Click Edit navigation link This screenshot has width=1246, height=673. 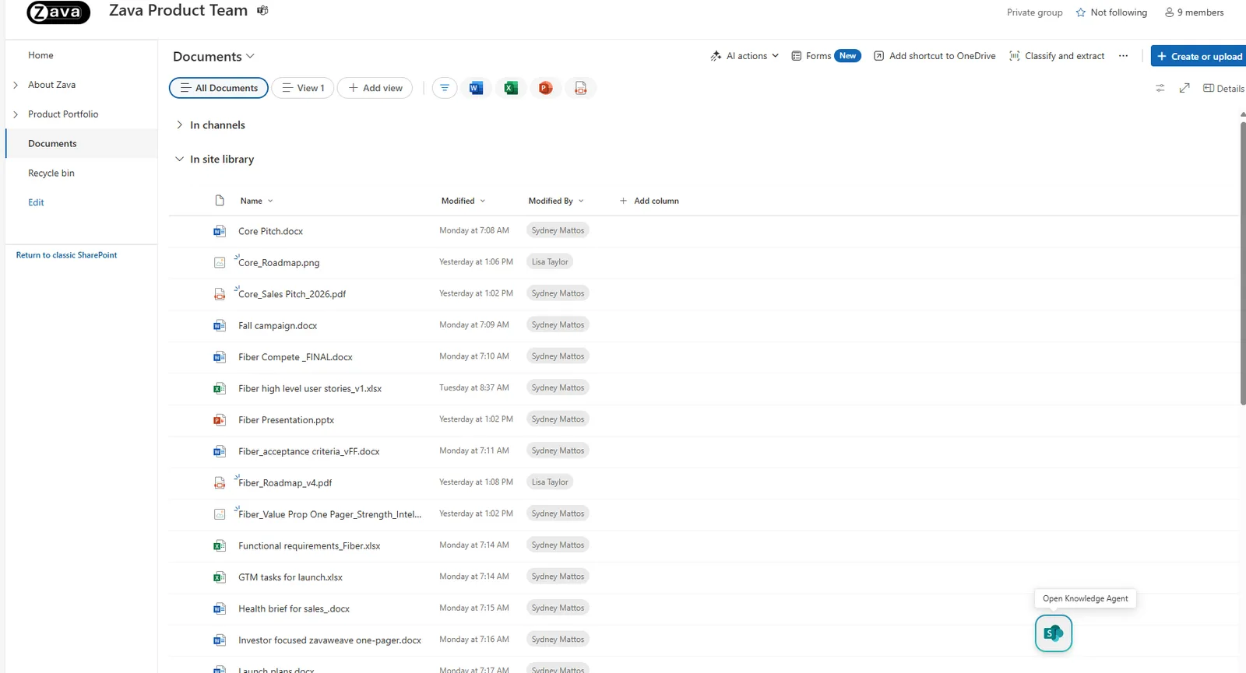pyautogui.click(x=36, y=202)
